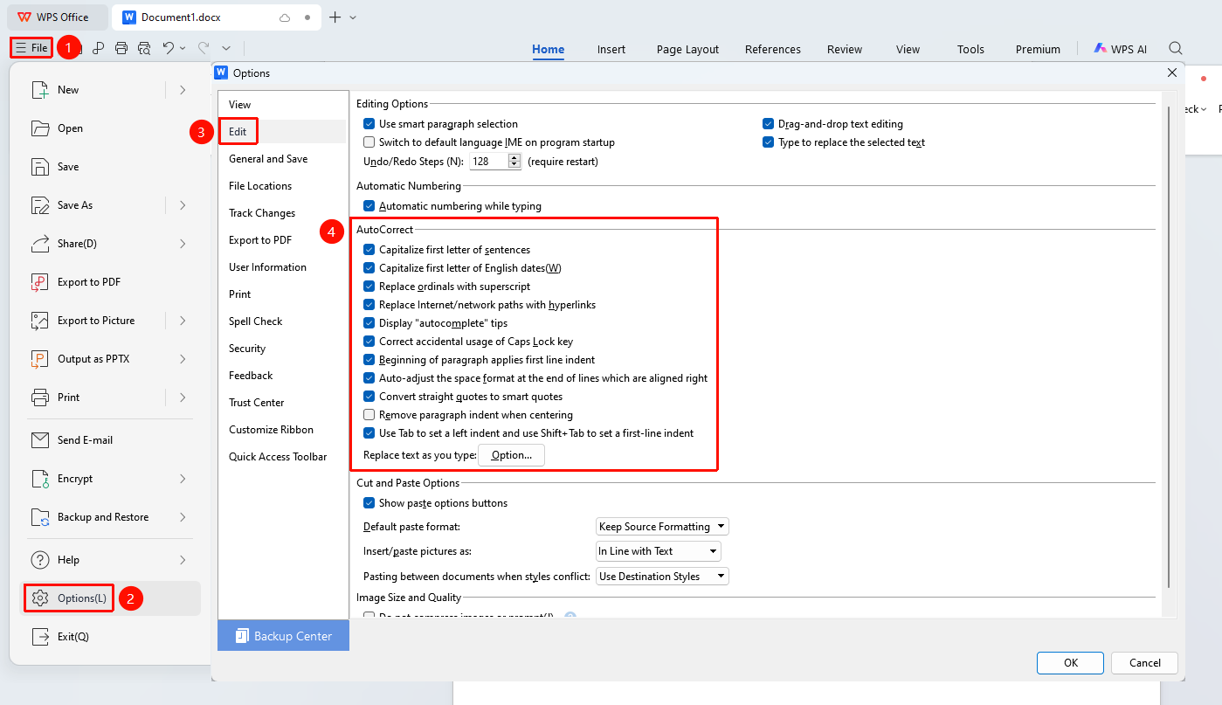Select Spell Check in Options sidebar
The image size is (1222, 705).
282,321
